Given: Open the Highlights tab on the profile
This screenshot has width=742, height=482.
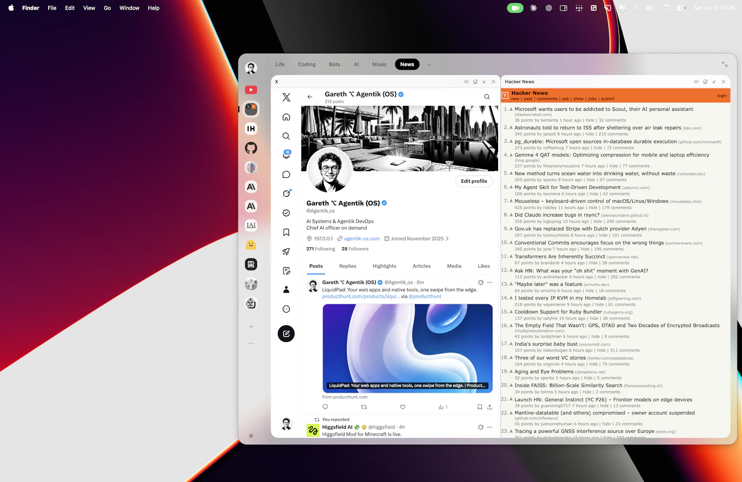Looking at the screenshot, I should click(384, 266).
